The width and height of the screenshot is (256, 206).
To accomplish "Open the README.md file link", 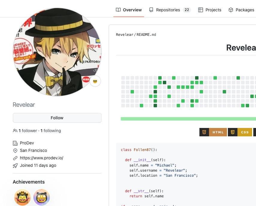I will point(146,35).
